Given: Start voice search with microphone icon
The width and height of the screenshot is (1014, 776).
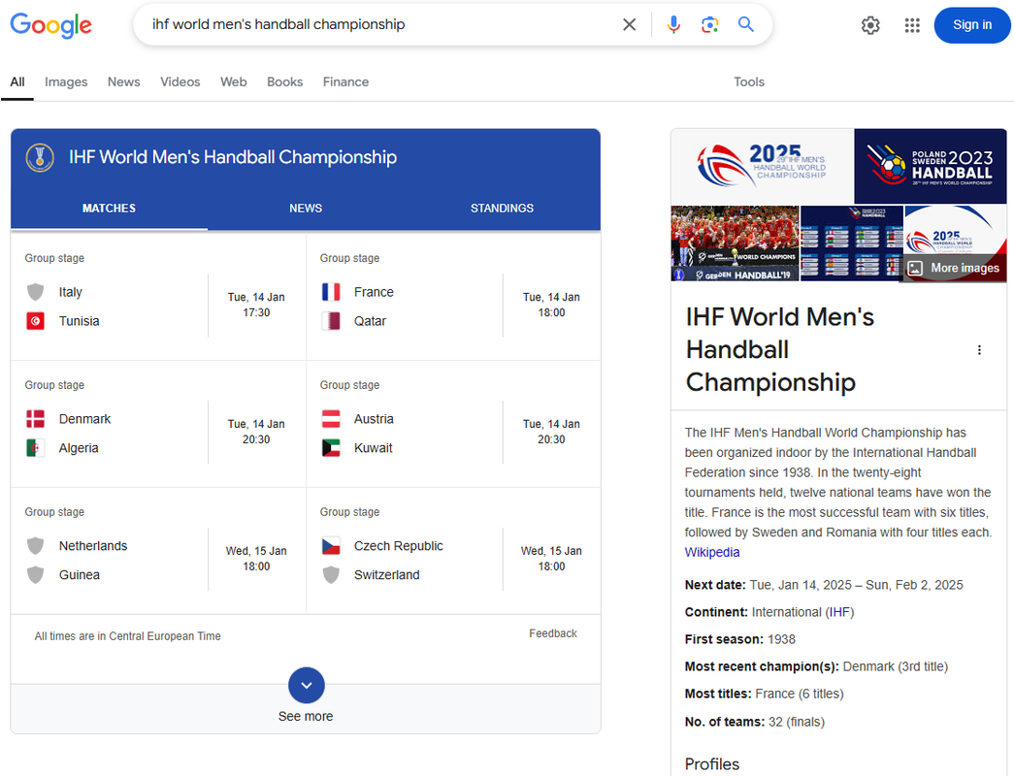Looking at the screenshot, I should (x=673, y=24).
